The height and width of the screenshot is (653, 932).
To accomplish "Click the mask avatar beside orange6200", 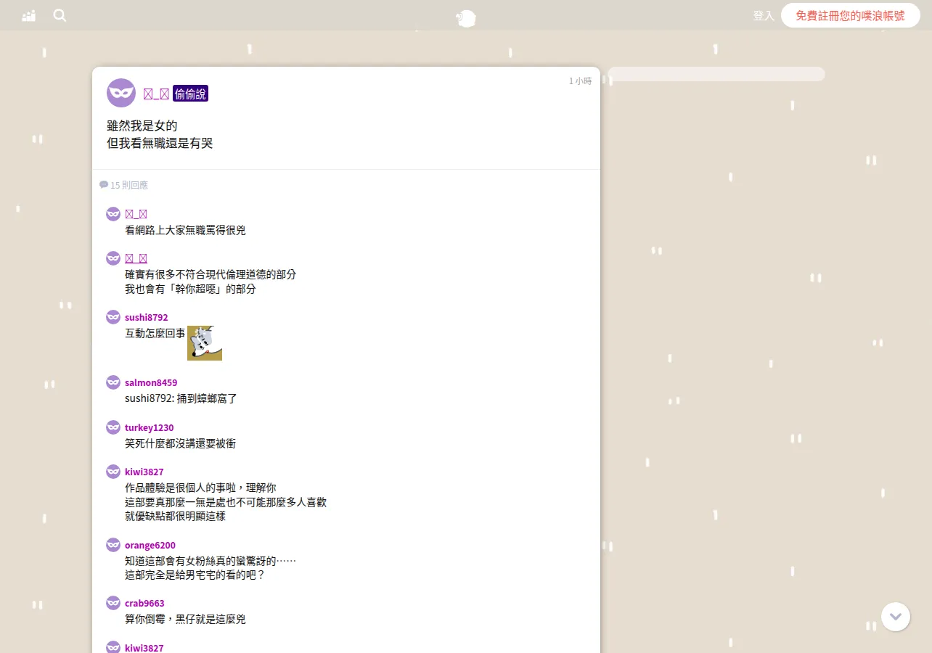I will tap(113, 545).
